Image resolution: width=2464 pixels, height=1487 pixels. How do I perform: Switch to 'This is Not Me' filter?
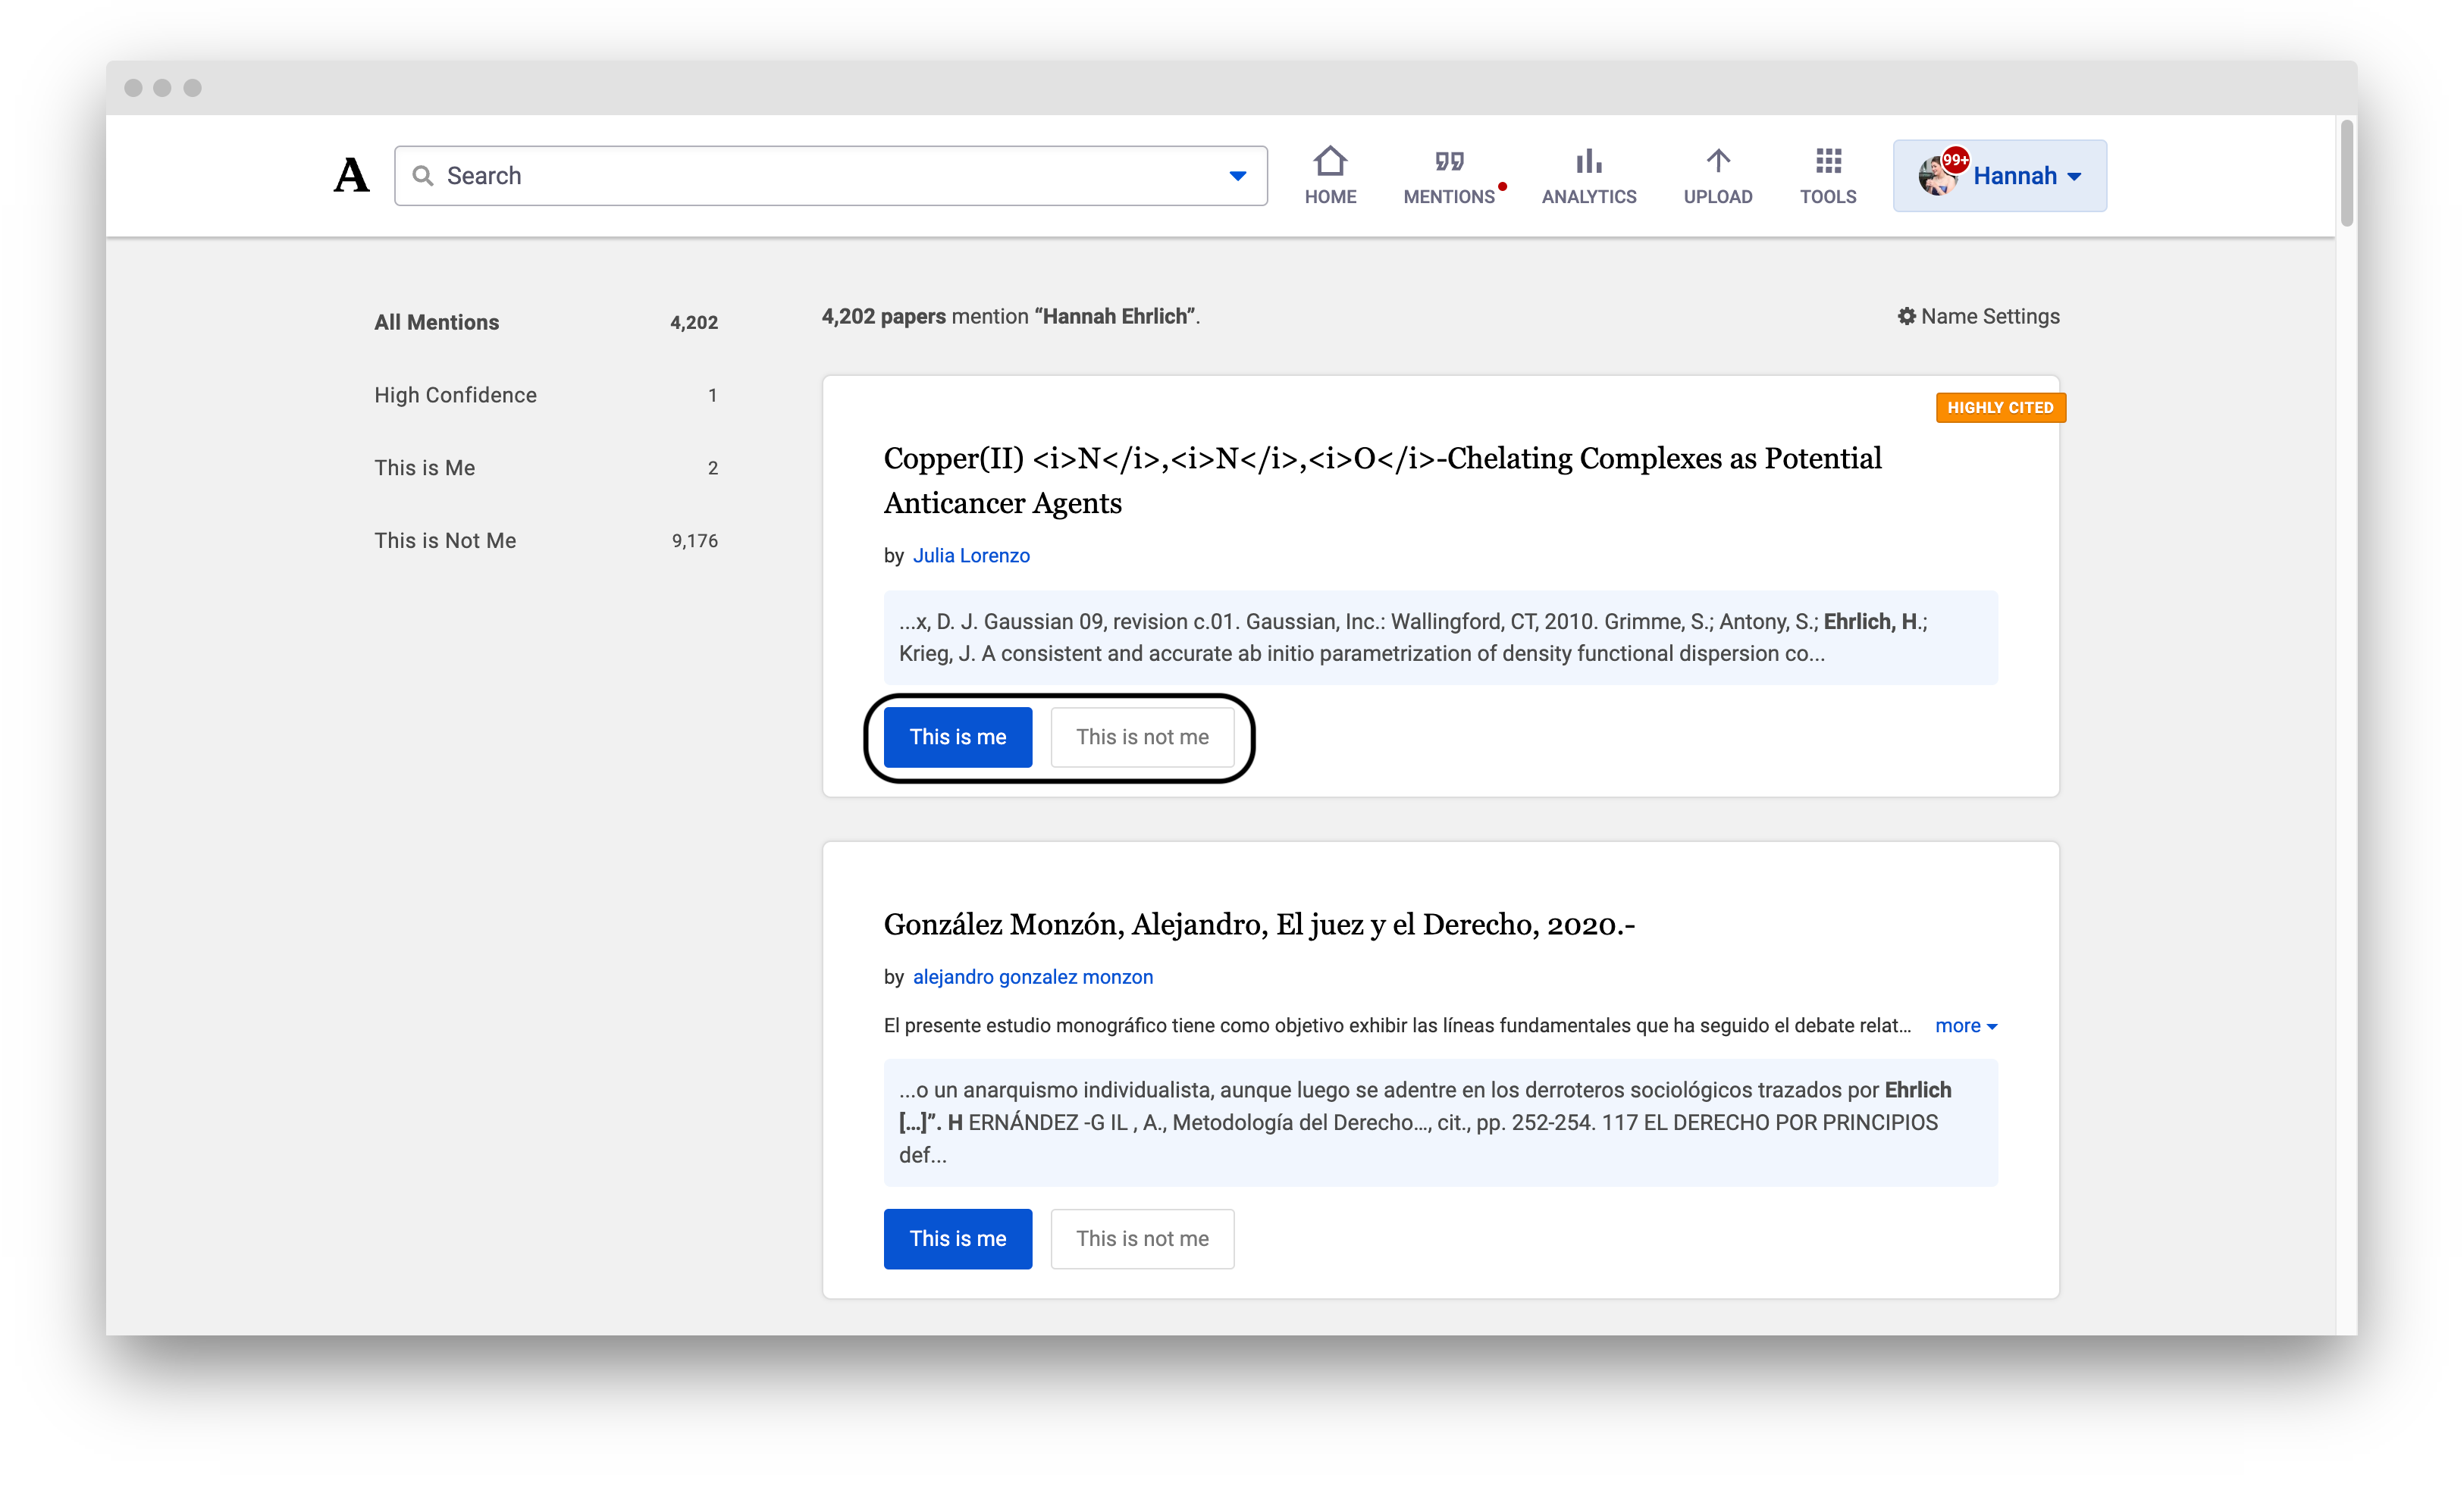[445, 540]
